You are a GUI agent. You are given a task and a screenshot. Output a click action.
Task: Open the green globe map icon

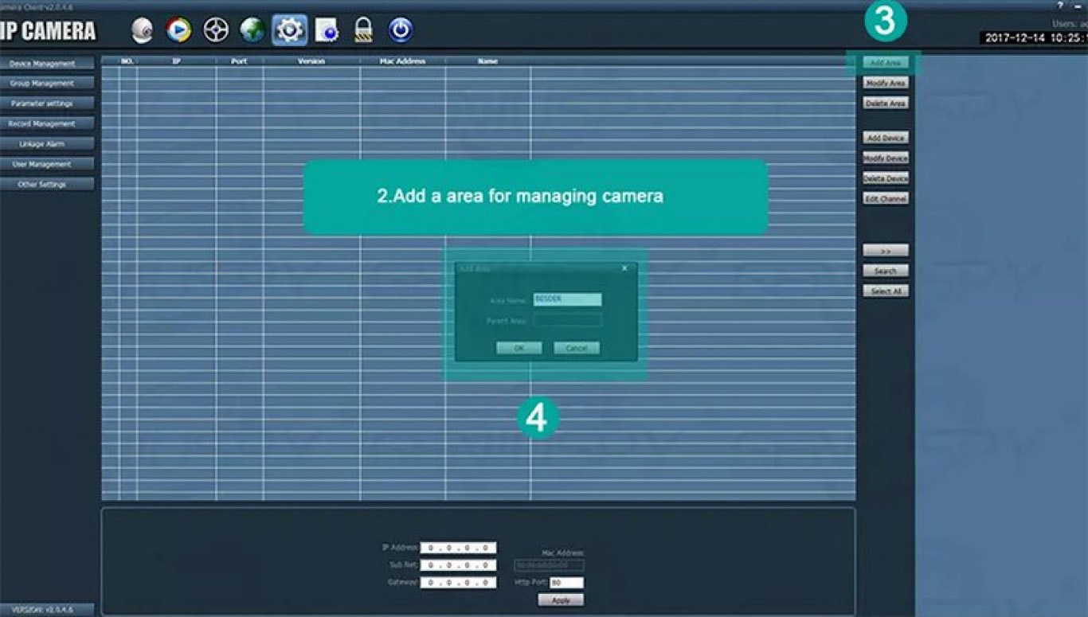[x=252, y=30]
